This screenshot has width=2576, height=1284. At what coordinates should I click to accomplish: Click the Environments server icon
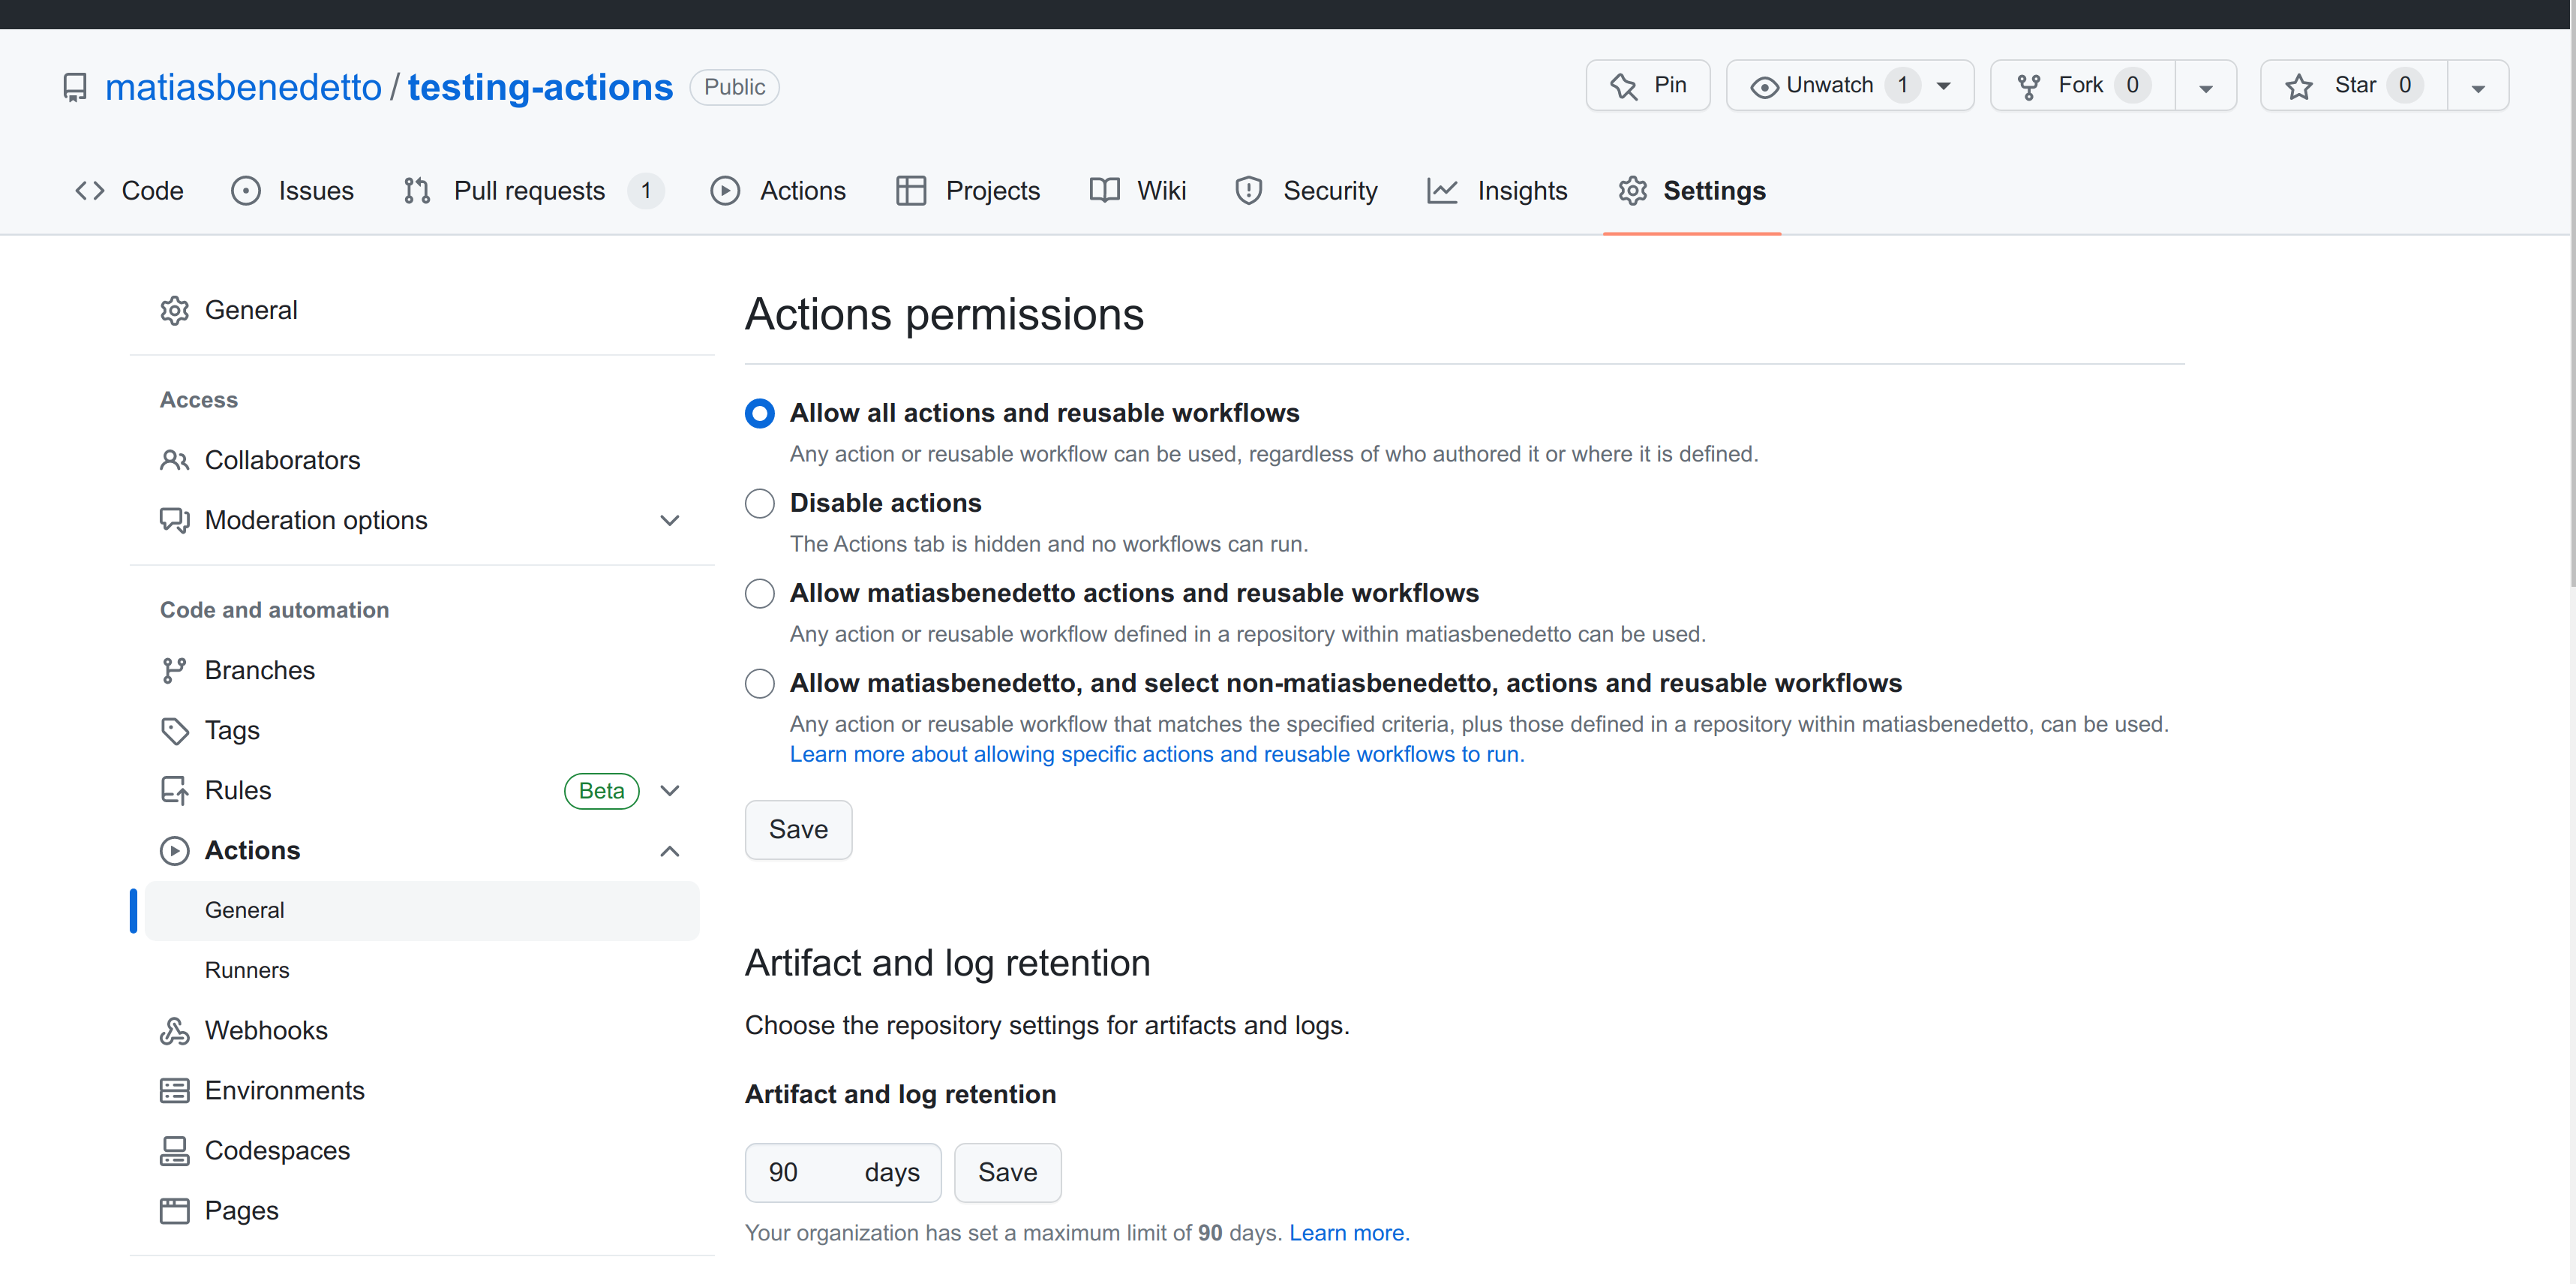click(175, 1091)
